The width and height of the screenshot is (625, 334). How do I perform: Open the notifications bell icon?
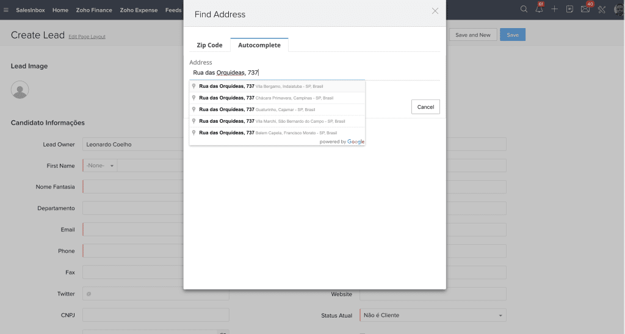[x=539, y=9]
